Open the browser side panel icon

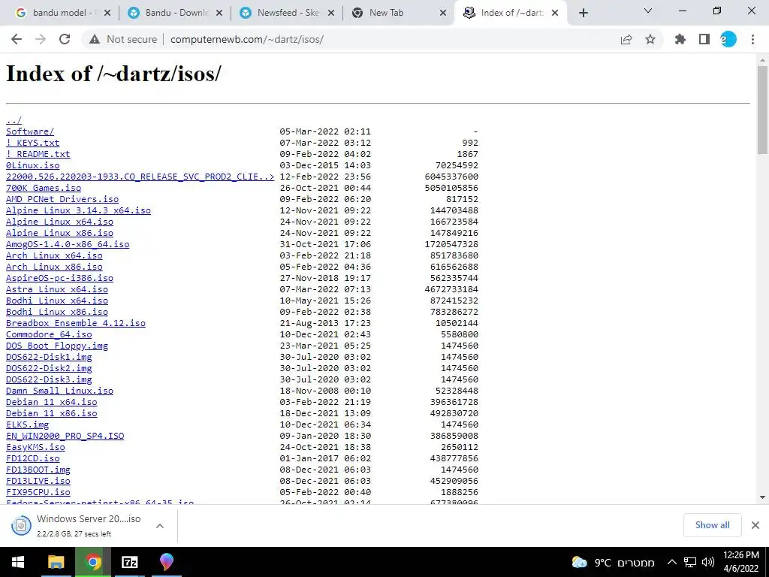tap(704, 39)
